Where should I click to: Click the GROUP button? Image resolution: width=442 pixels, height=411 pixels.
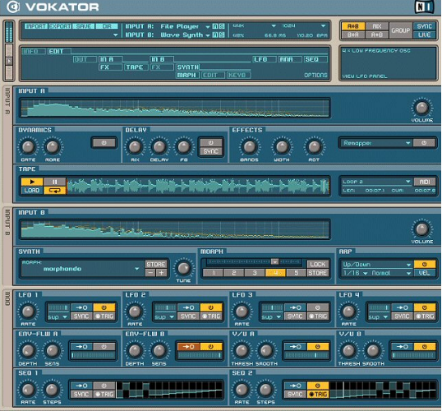(x=401, y=30)
